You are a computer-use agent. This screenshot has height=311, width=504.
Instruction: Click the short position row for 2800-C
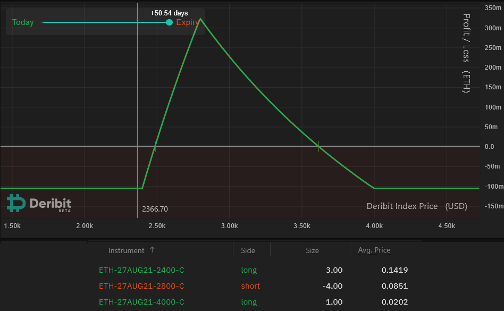(250, 286)
